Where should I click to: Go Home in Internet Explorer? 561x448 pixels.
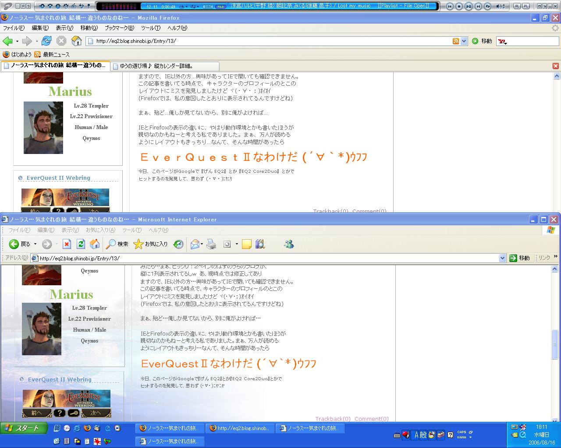click(94, 244)
